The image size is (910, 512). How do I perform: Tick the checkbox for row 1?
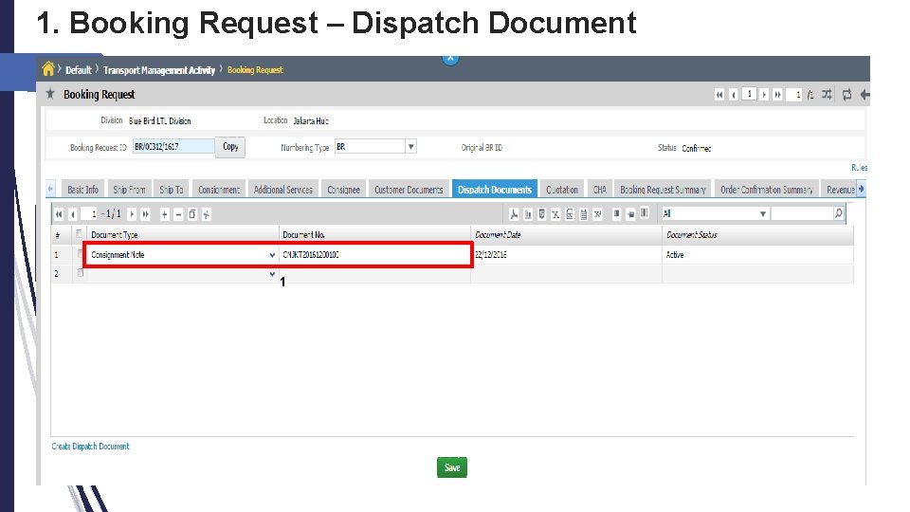coord(80,254)
